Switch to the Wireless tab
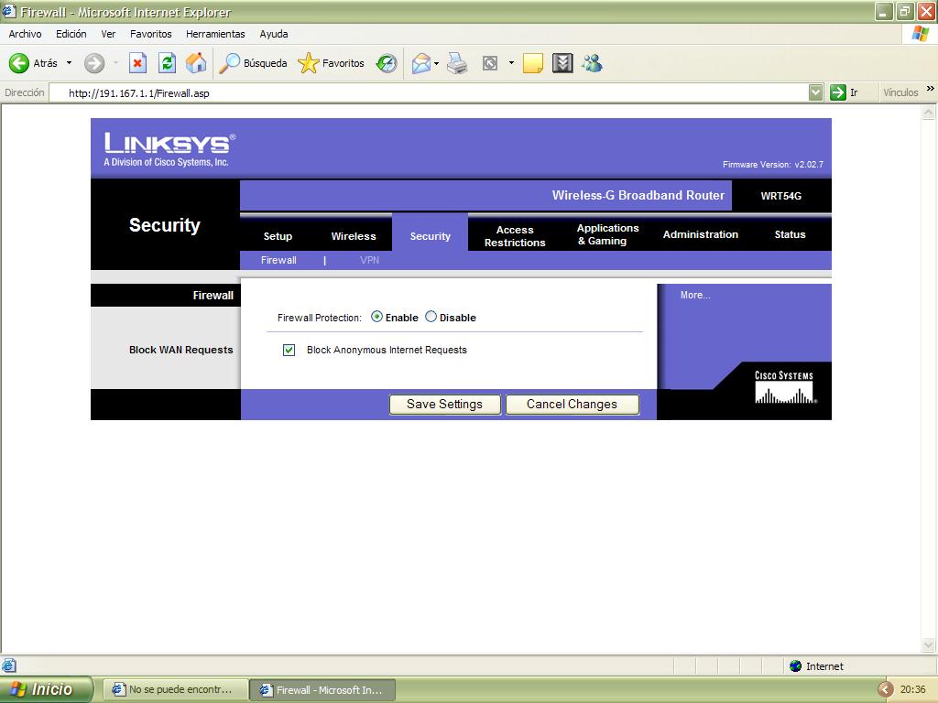938x703 pixels. 354,236
